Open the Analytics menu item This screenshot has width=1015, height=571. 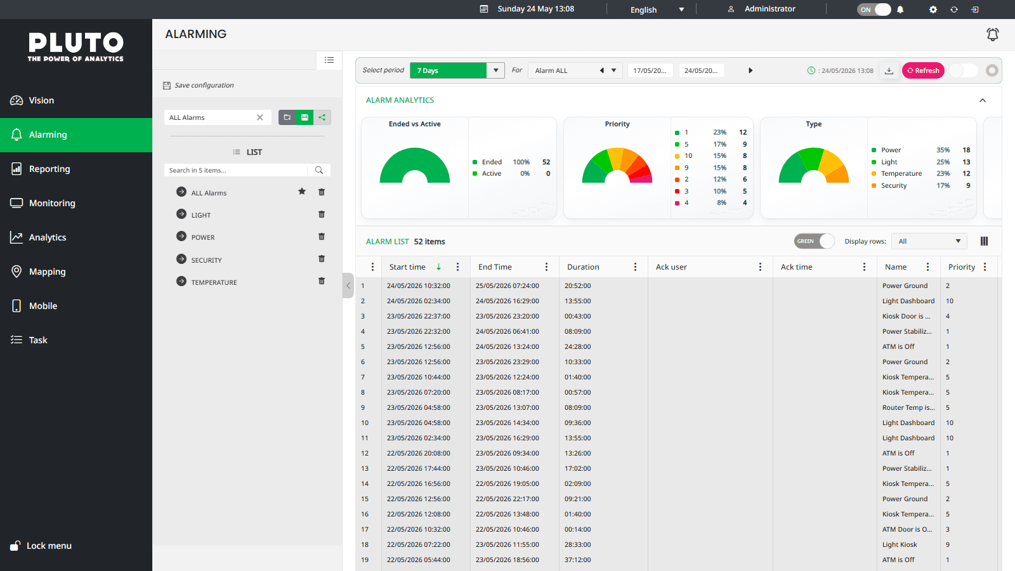click(76, 237)
